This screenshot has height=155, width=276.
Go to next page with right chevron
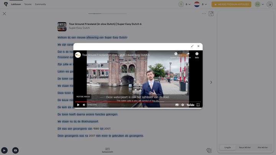point(211,82)
